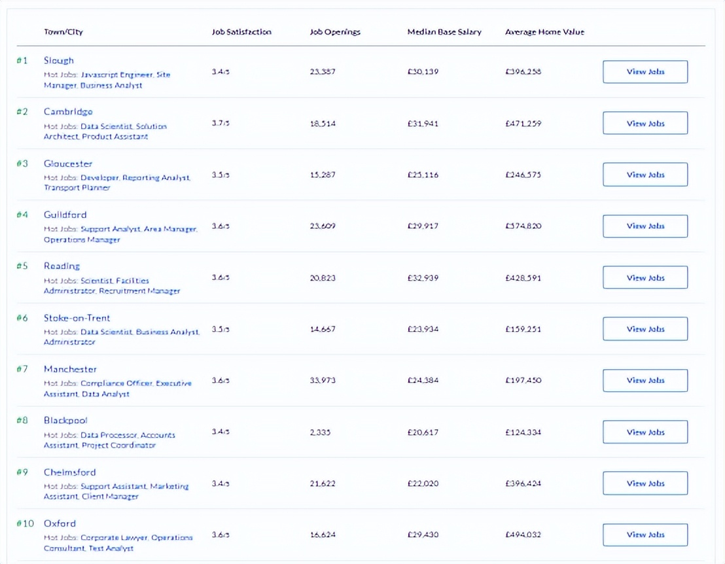Select the Median Base Salary header
This screenshot has width=725, height=564.
pos(444,32)
